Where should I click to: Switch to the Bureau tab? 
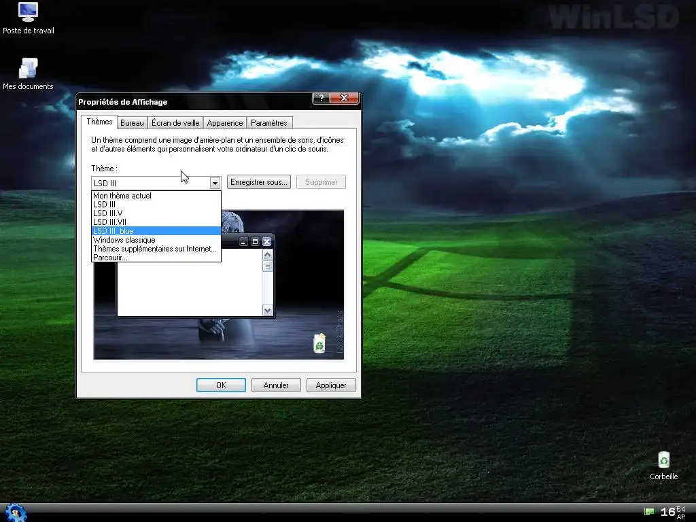click(x=132, y=123)
